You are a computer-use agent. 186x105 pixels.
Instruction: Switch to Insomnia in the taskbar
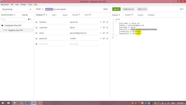[x=34, y=103]
